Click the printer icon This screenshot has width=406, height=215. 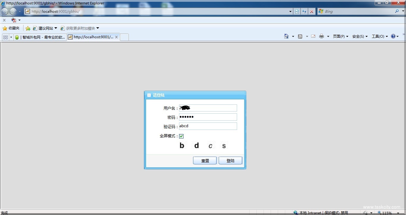[x=321, y=36]
